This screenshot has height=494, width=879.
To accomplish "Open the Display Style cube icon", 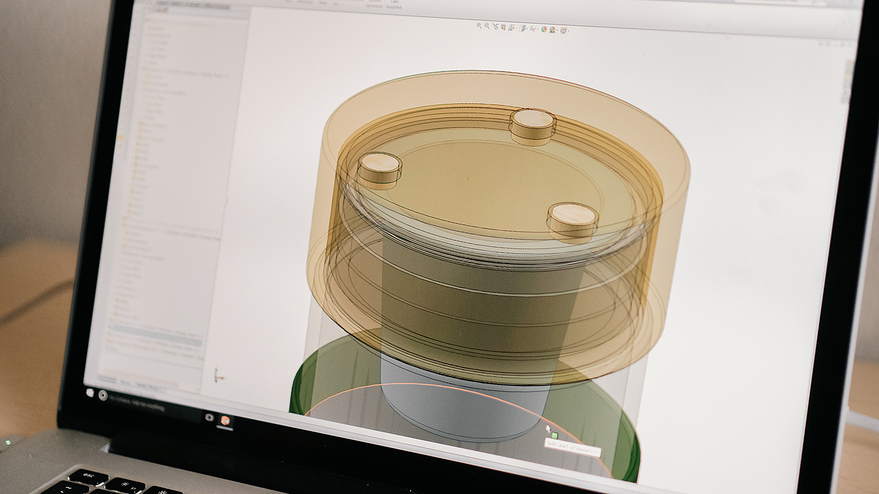I will 522,28.
